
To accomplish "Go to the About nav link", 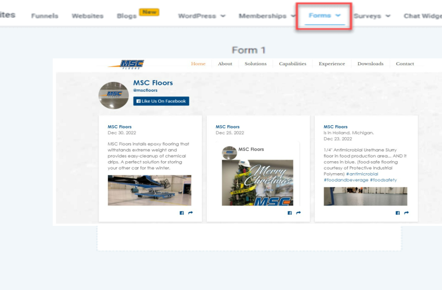I will [x=225, y=64].
